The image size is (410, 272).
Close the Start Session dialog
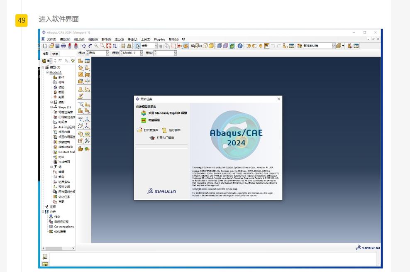278,99
